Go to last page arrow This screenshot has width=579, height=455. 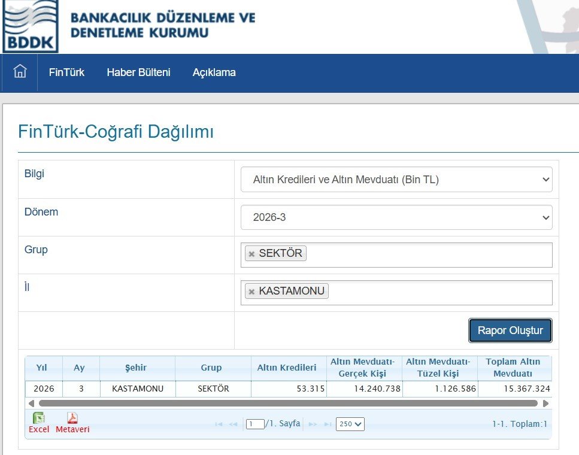point(328,424)
